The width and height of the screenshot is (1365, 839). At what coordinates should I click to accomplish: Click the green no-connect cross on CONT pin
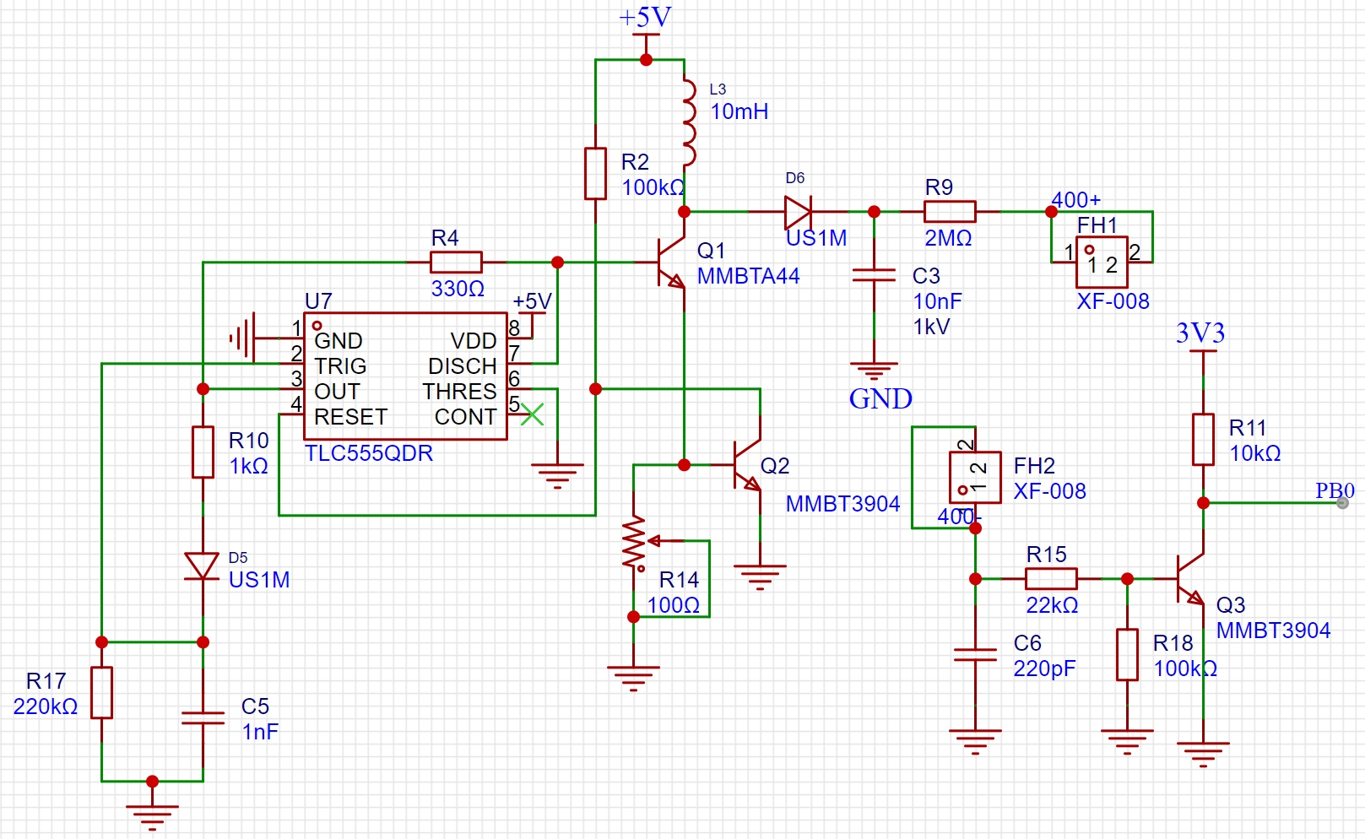coord(532,414)
